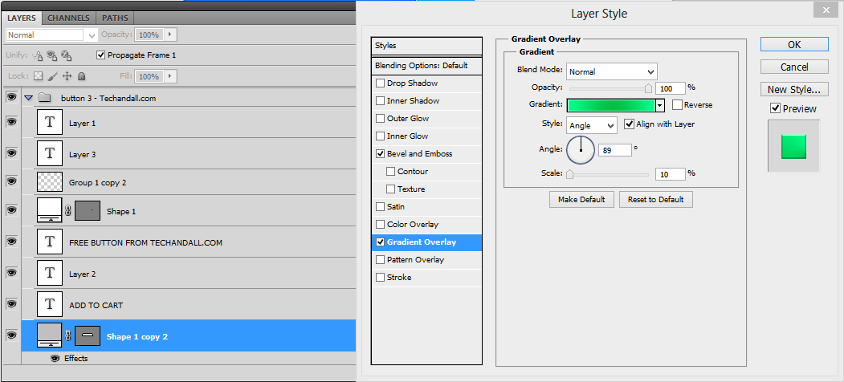Switch to the Channels tab
This screenshot has width=844, height=382.
pyautogui.click(x=68, y=17)
